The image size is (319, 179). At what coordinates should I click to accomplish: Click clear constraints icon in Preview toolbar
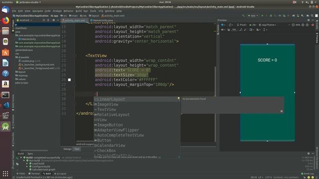point(241,30)
